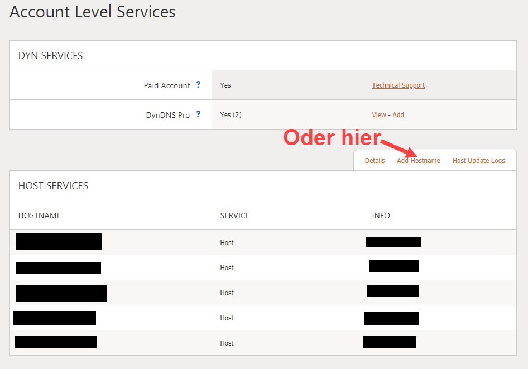
Task: Open the Technical Support link
Action: (398, 85)
